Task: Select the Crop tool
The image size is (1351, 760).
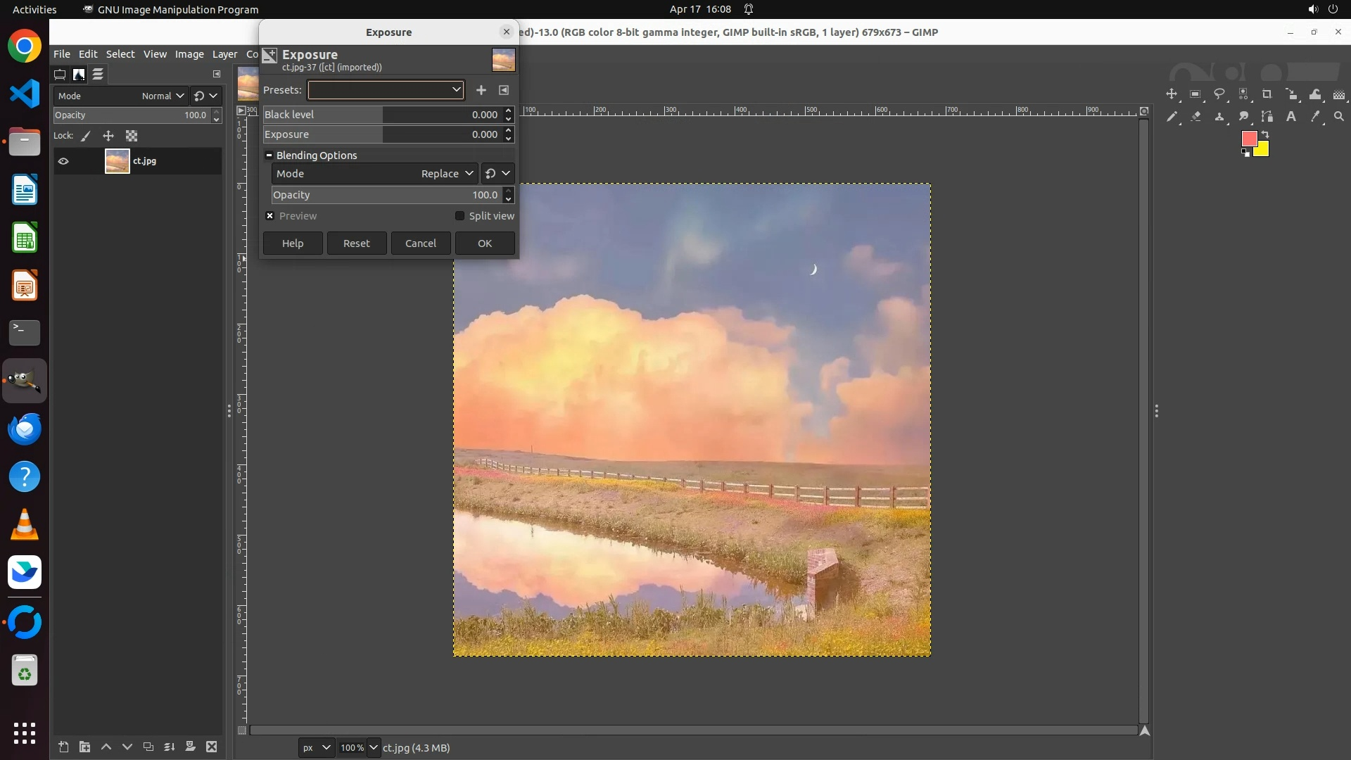Action: pyautogui.click(x=1267, y=94)
